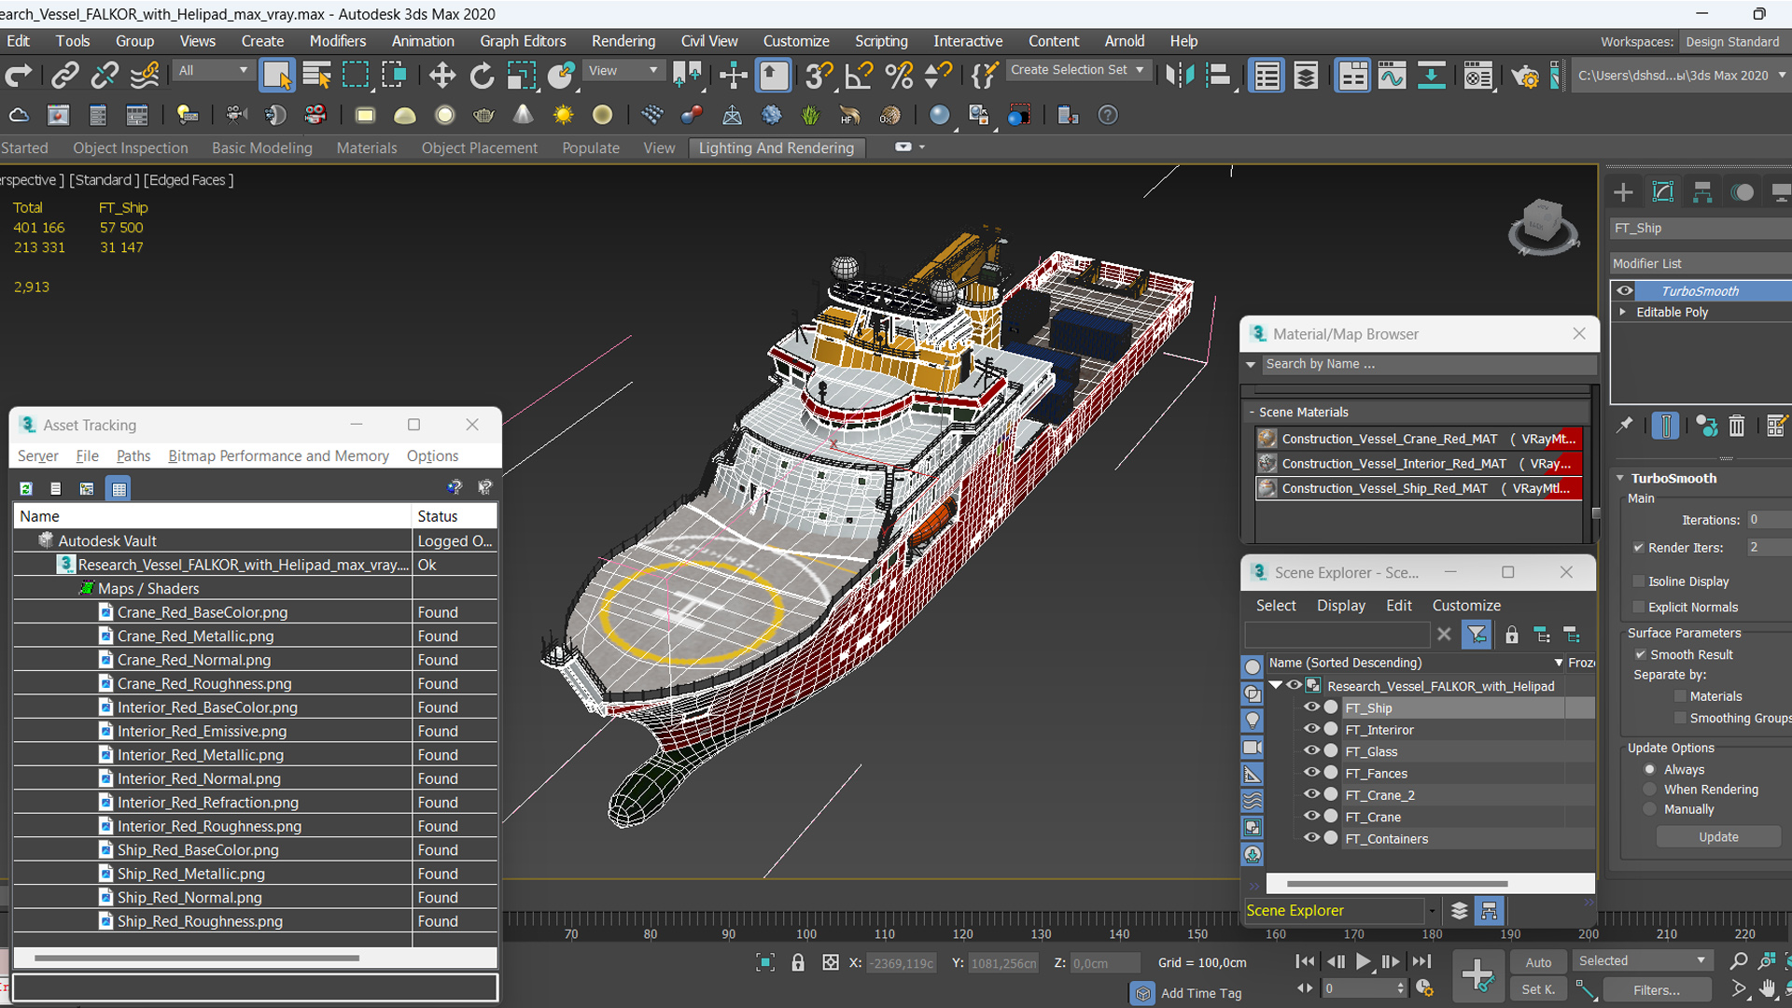Viewport: 1792px width, 1008px height.
Task: Click the Auto key button
Action: [1538, 962]
